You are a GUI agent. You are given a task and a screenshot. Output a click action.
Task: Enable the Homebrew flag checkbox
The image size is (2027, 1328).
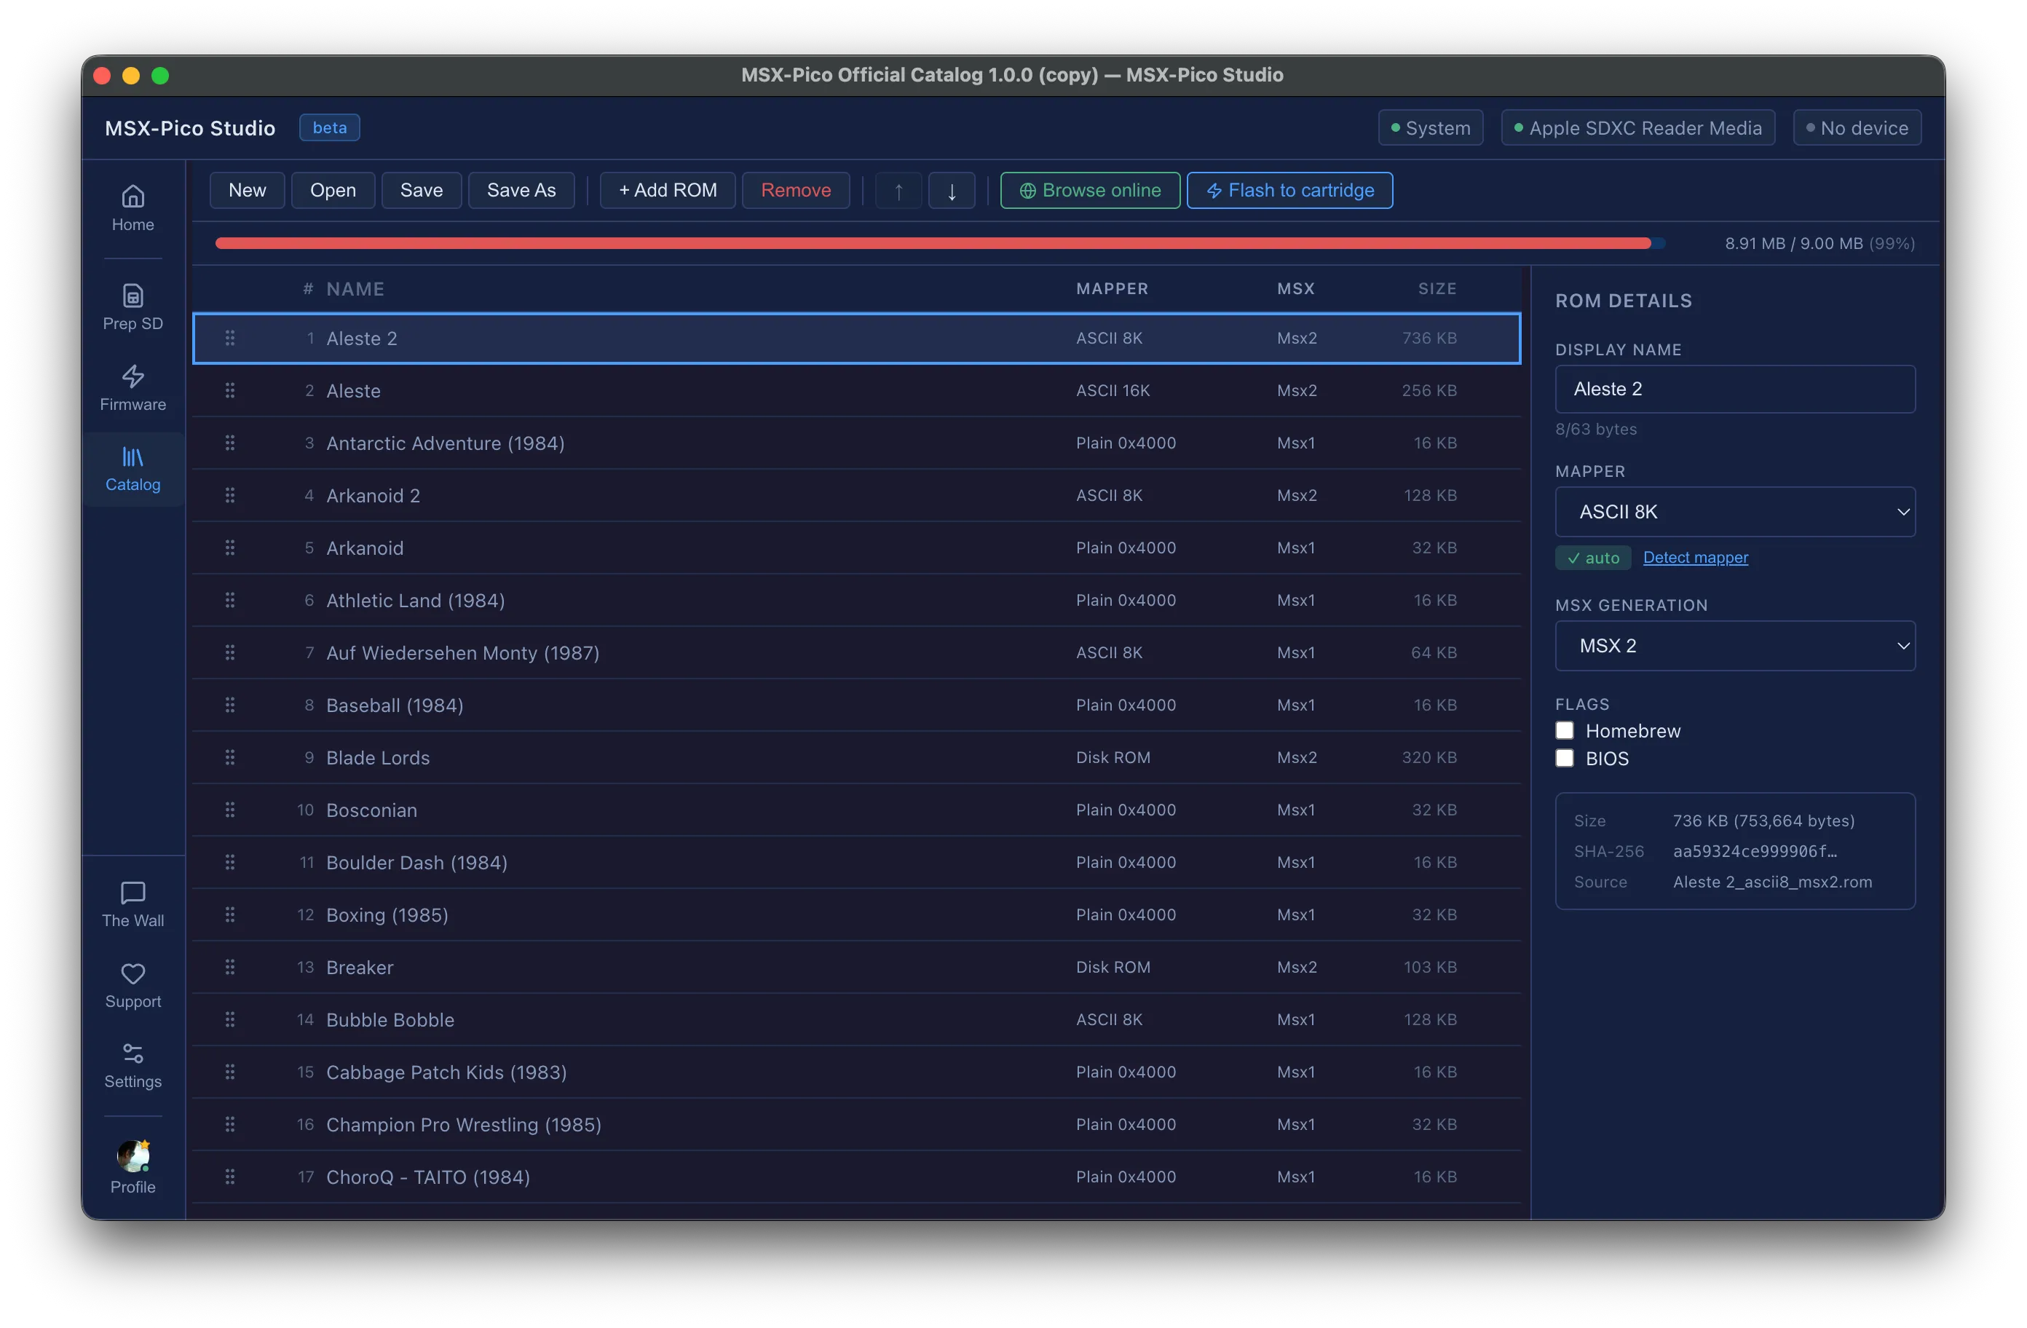click(1565, 730)
